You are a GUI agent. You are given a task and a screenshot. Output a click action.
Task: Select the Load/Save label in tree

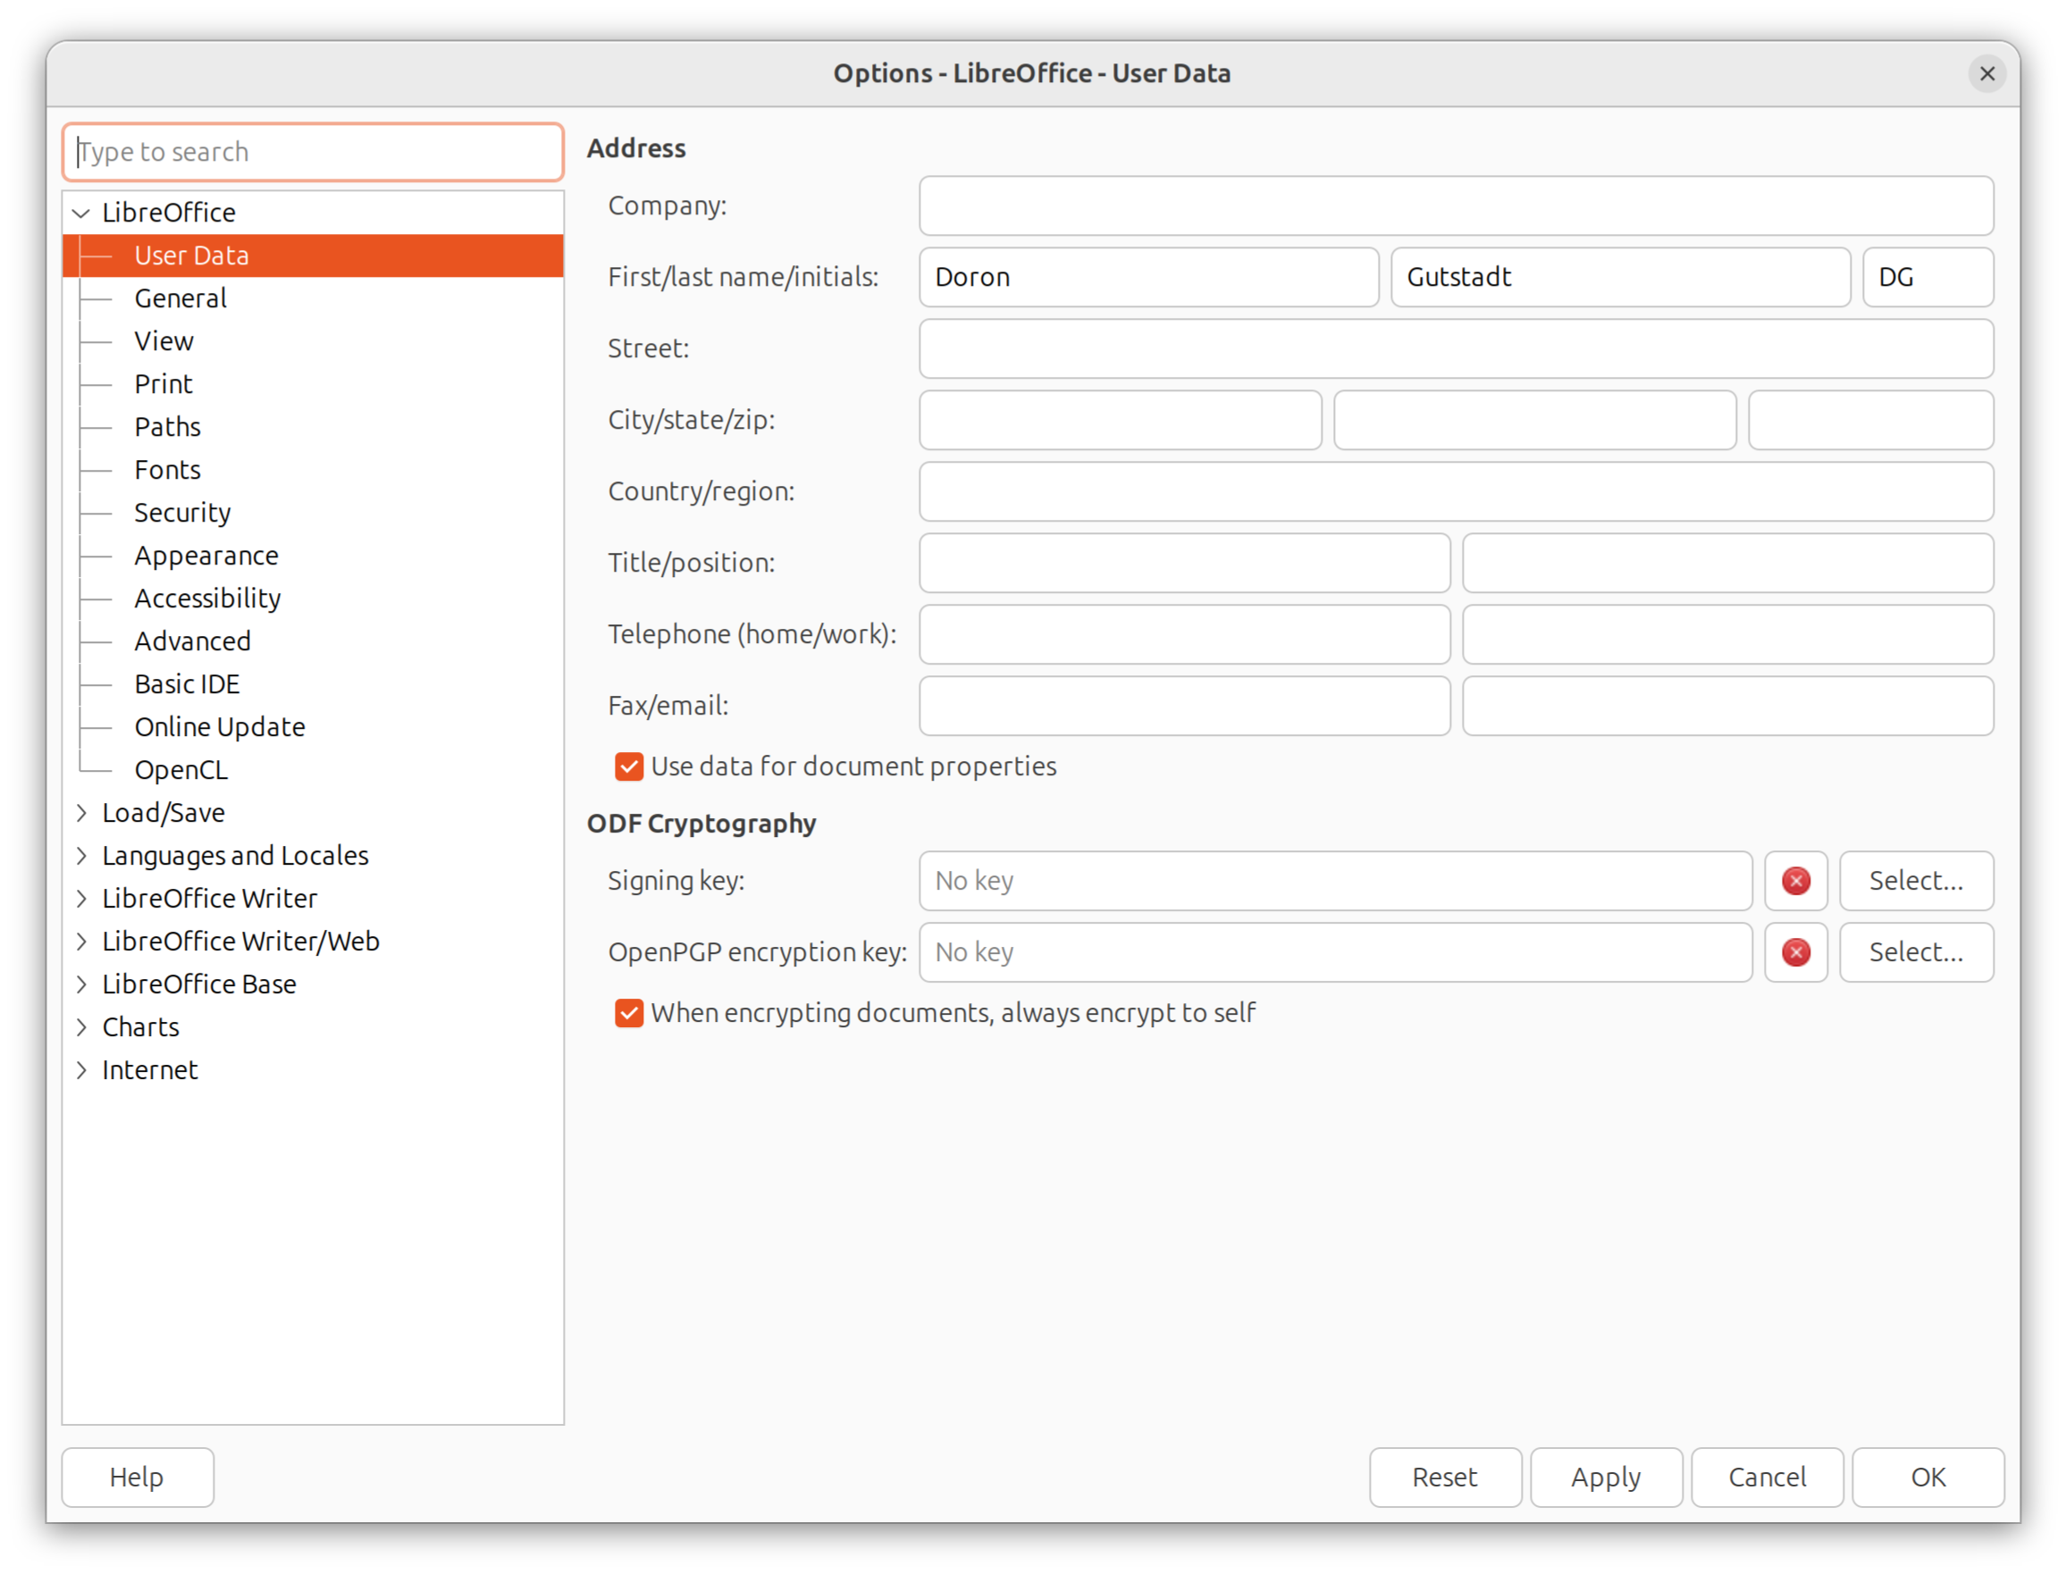click(163, 812)
